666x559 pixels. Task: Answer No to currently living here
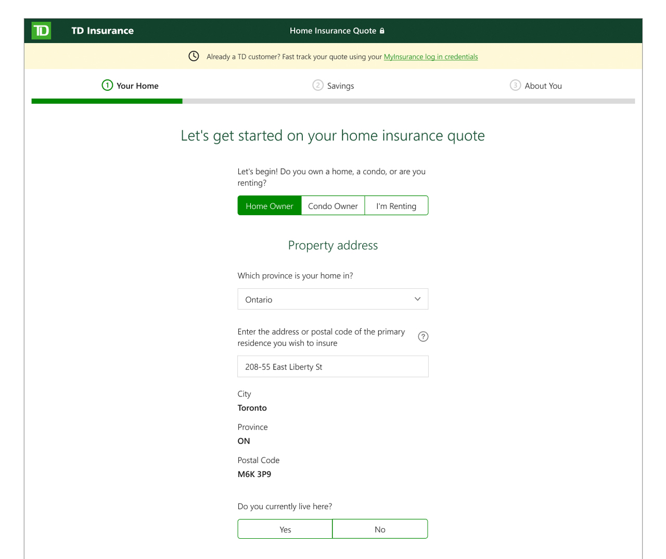(x=380, y=529)
